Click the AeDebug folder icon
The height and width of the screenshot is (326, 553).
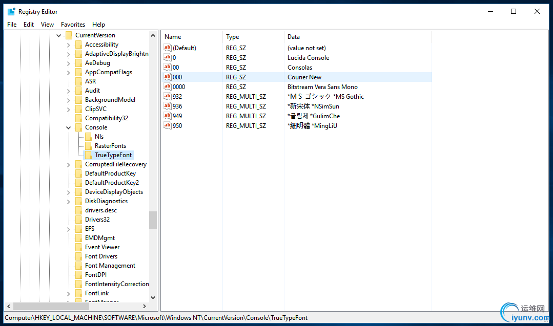click(x=78, y=63)
